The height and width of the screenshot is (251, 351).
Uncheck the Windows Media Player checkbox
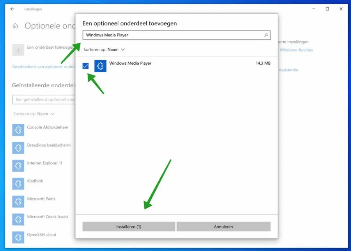pyautogui.click(x=85, y=66)
